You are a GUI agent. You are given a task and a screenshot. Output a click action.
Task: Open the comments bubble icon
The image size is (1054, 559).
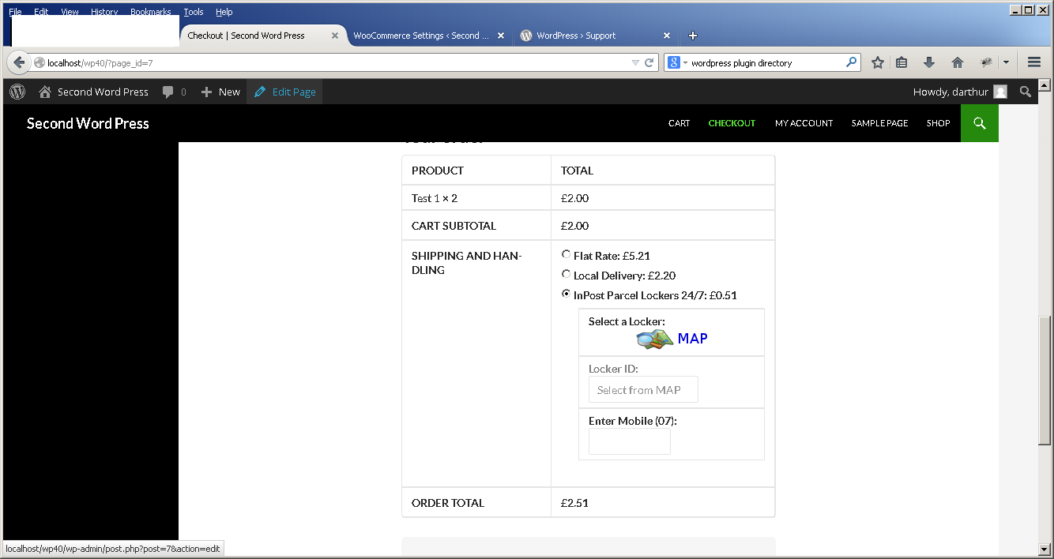coord(168,92)
